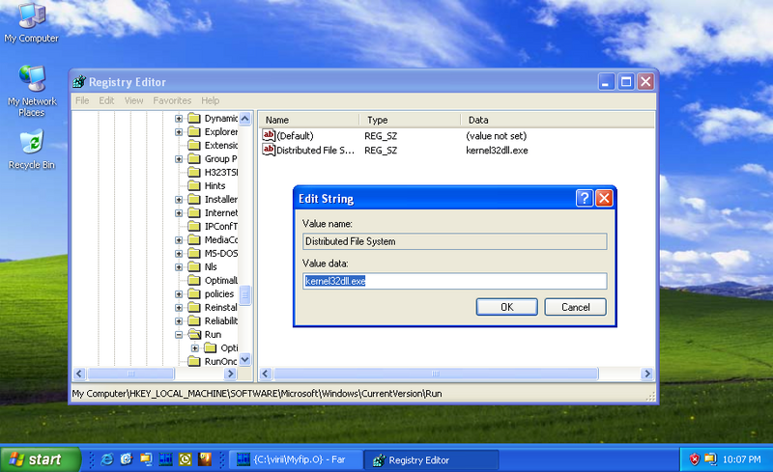Screen dimensions: 773x472
Task: Expand the Internet tree node
Action: coord(179,213)
